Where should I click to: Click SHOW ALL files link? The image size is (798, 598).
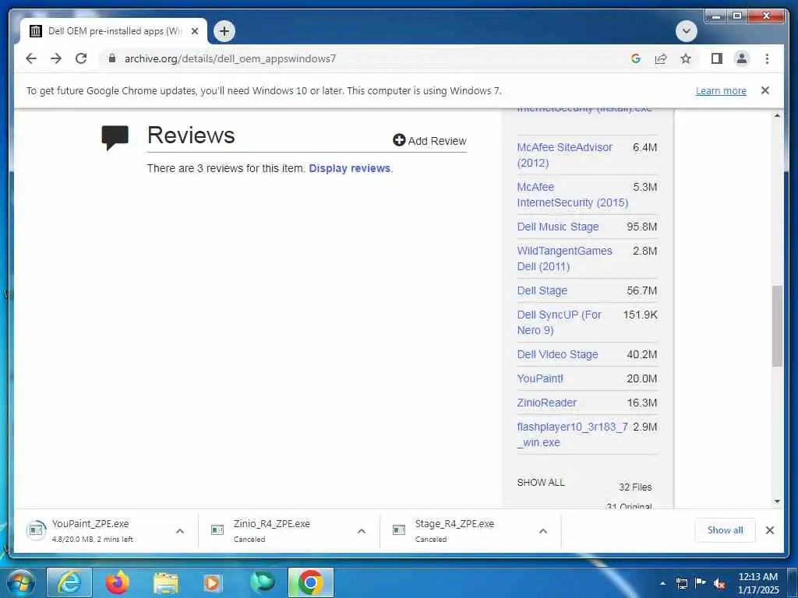(x=541, y=483)
